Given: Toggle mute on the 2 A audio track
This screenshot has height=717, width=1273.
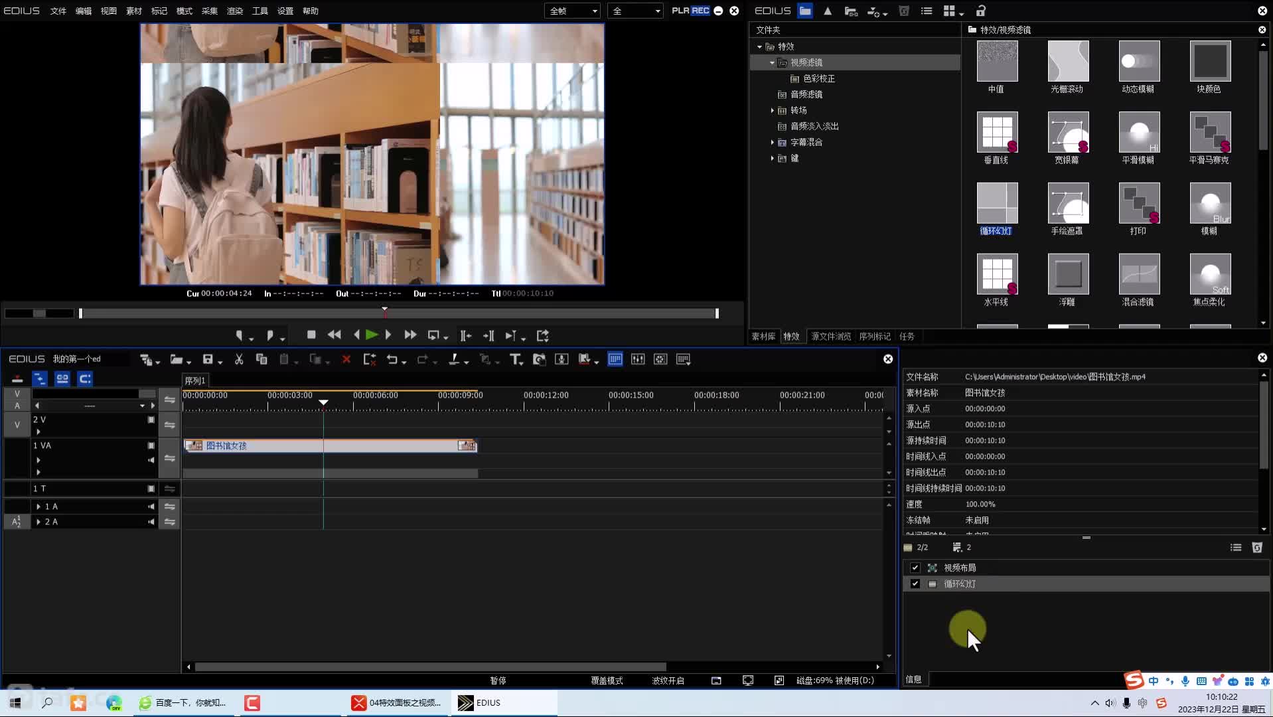Looking at the screenshot, I should tap(151, 522).
